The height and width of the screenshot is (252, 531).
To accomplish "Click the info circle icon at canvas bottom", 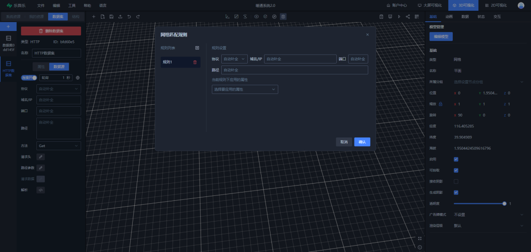I will [419, 247].
